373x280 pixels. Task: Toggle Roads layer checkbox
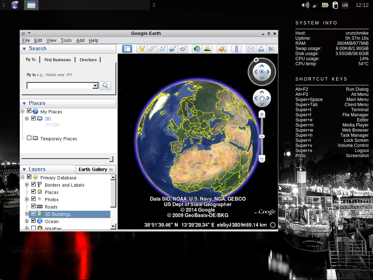click(33, 206)
